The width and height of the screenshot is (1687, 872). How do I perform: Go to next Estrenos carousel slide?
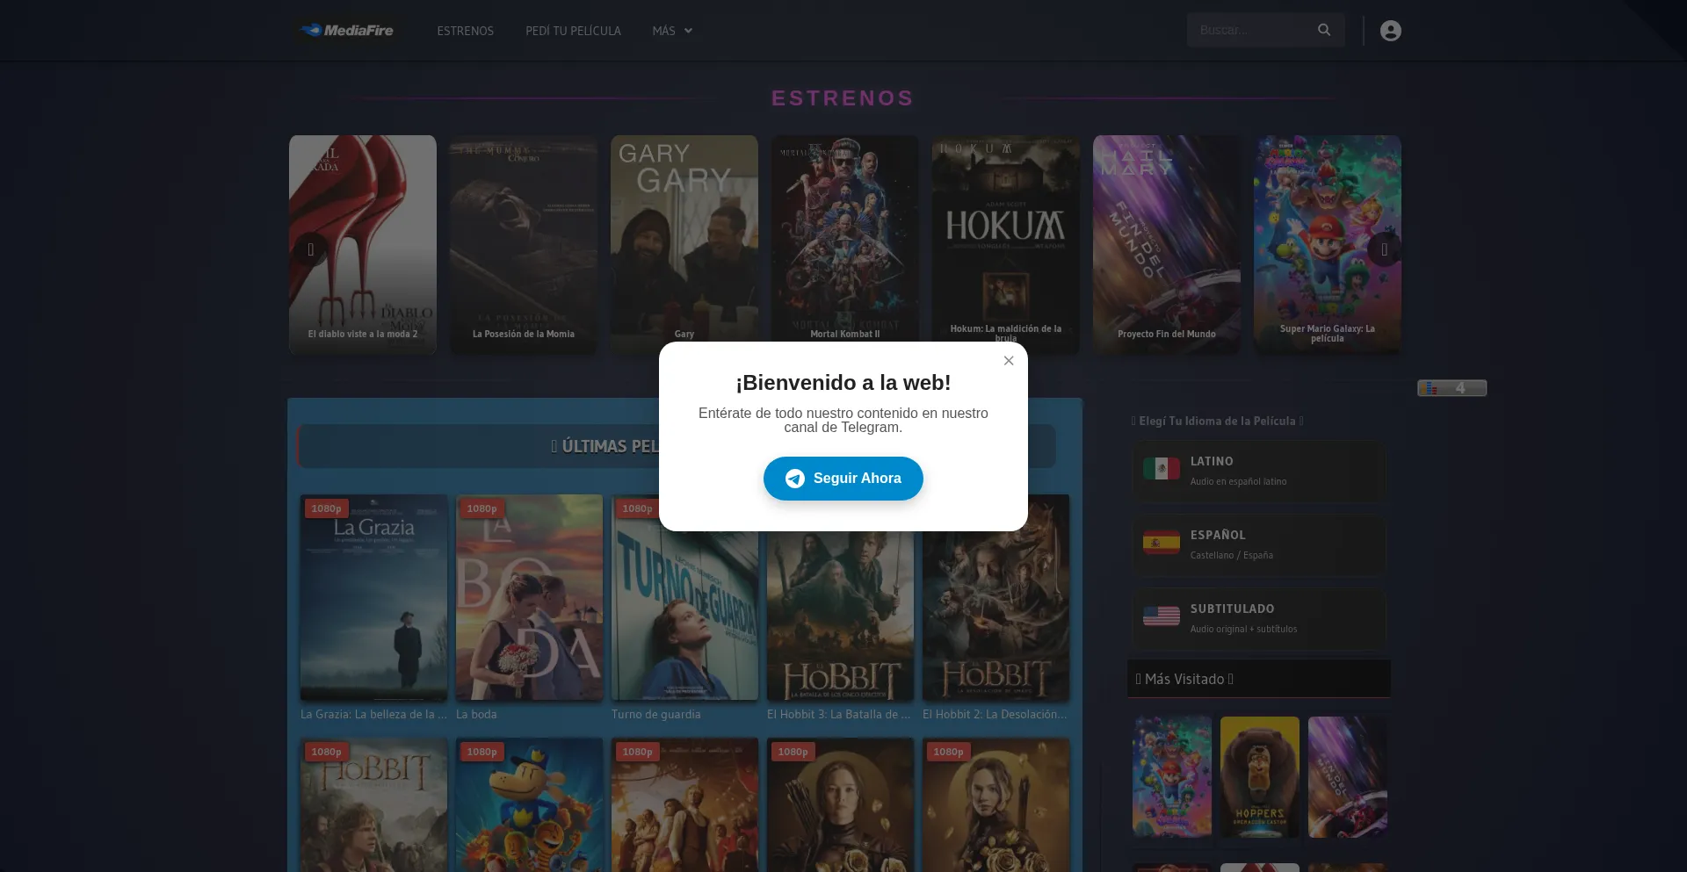(1384, 249)
